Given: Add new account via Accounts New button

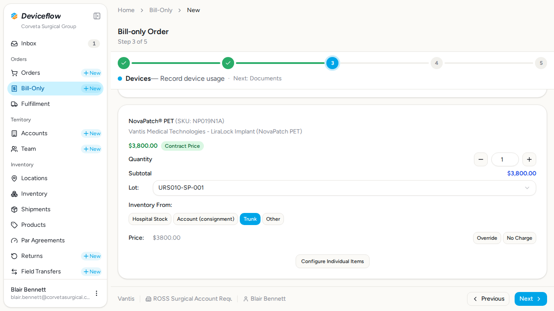Looking at the screenshot, I should (x=91, y=133).
